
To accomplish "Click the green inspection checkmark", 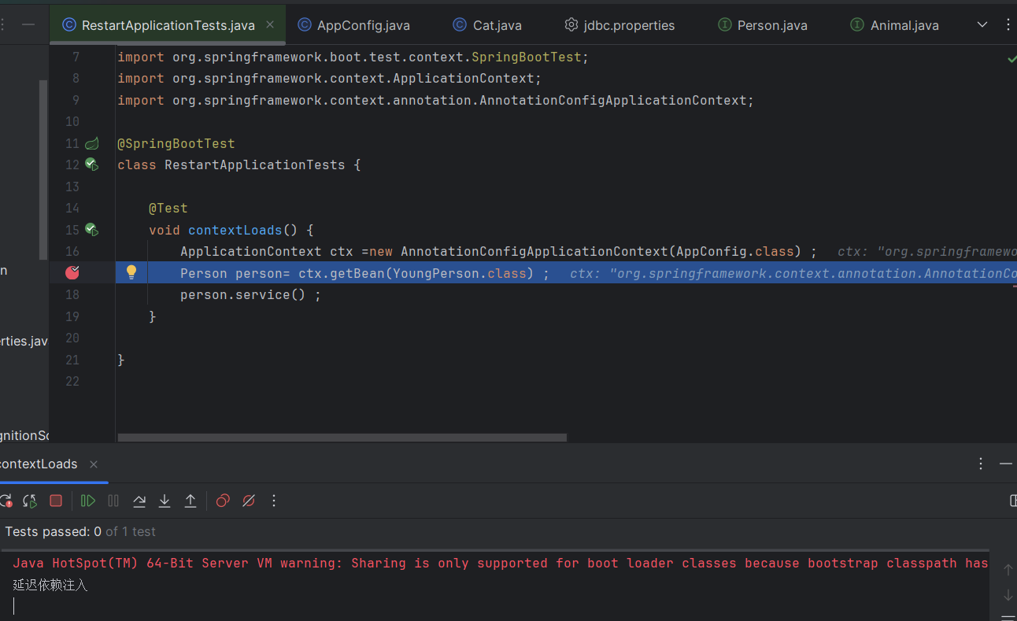I will (1011, 58).
